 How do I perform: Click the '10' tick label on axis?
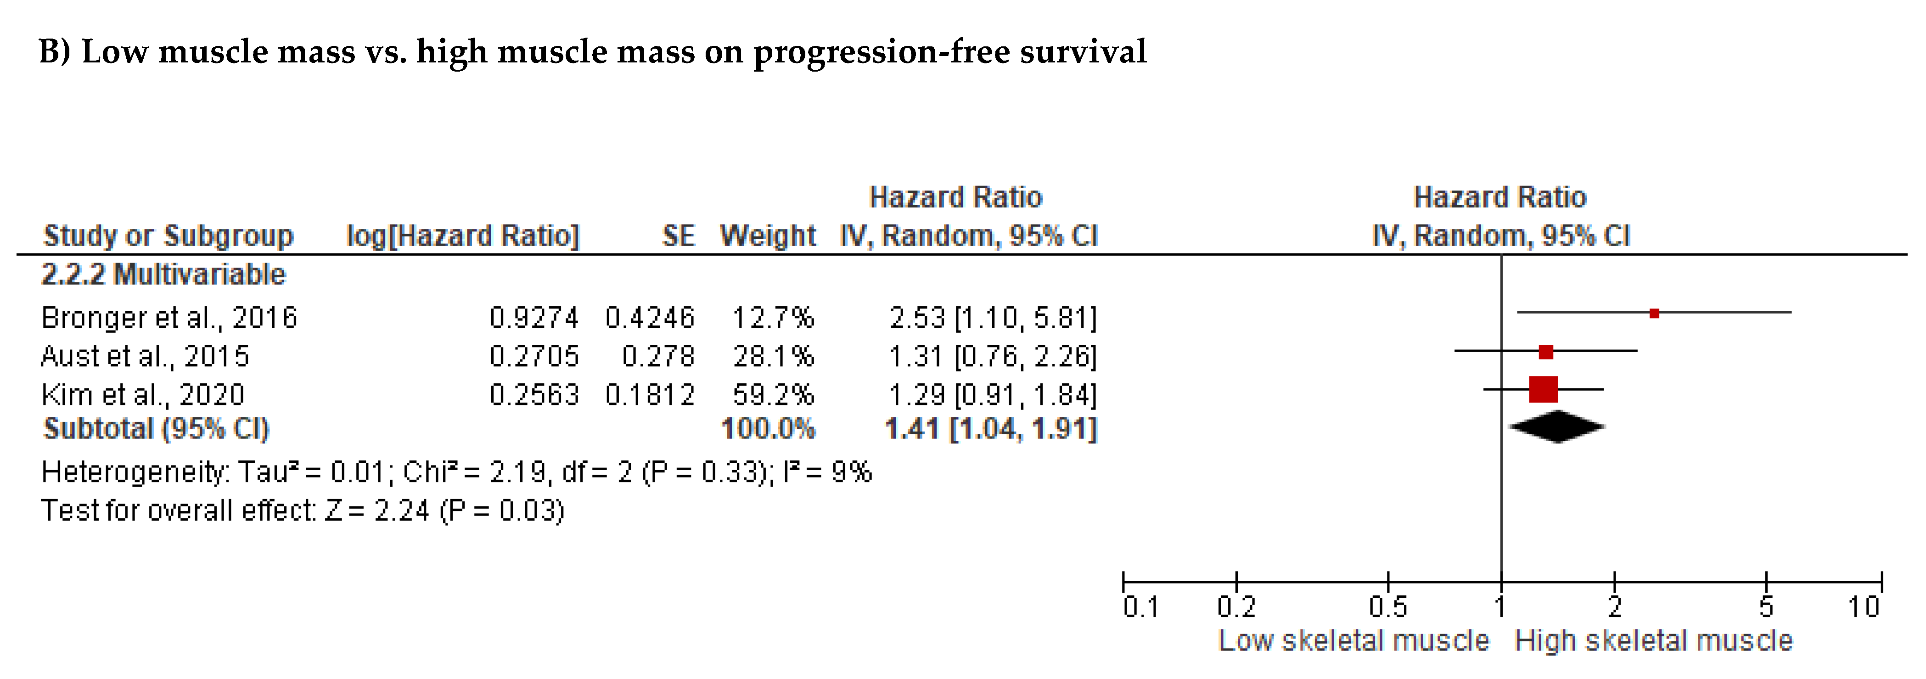(1863, 606)
